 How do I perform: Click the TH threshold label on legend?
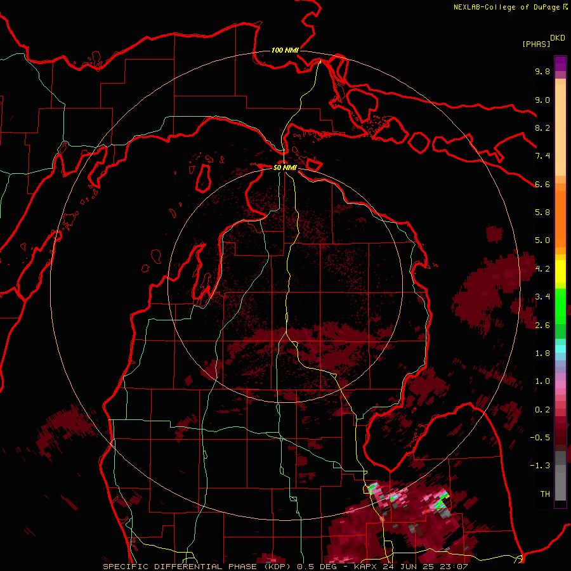pyautogui.click(x=545, y=494)
